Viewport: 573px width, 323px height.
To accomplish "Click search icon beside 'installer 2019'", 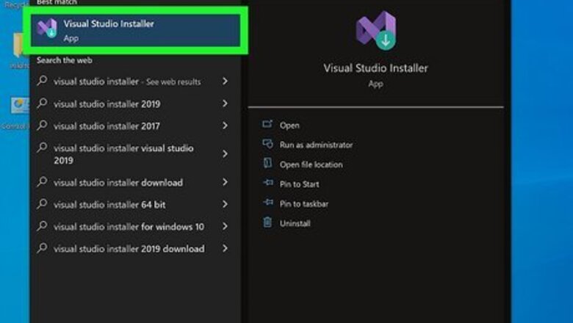I will coord(43,103).
